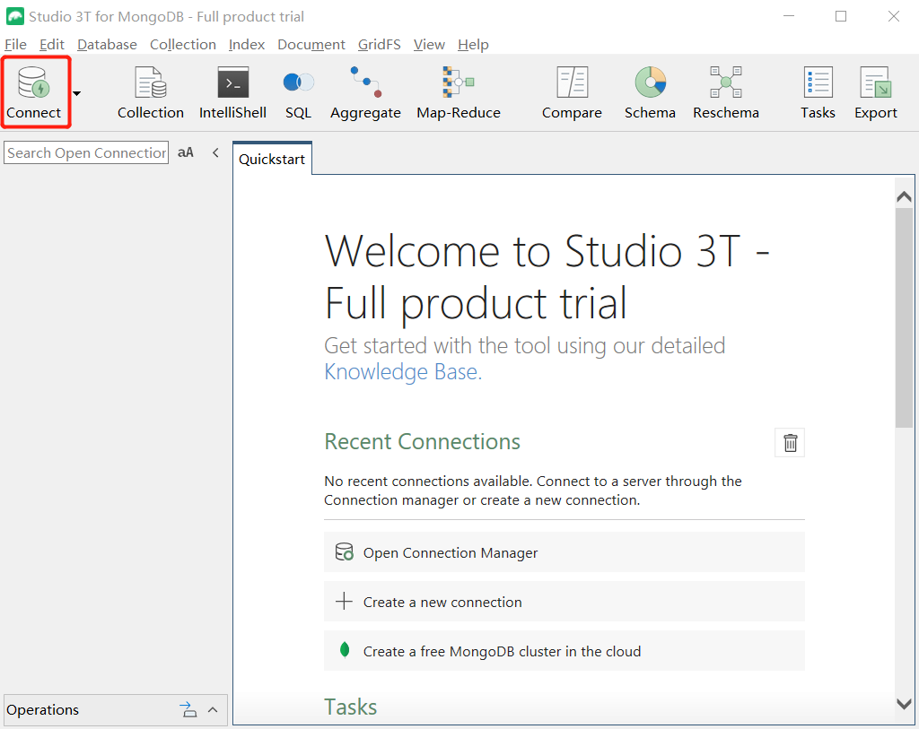Open the SQL query tool
The height and width of the screenshot is (729, 919).
click(x=298, y=92)
